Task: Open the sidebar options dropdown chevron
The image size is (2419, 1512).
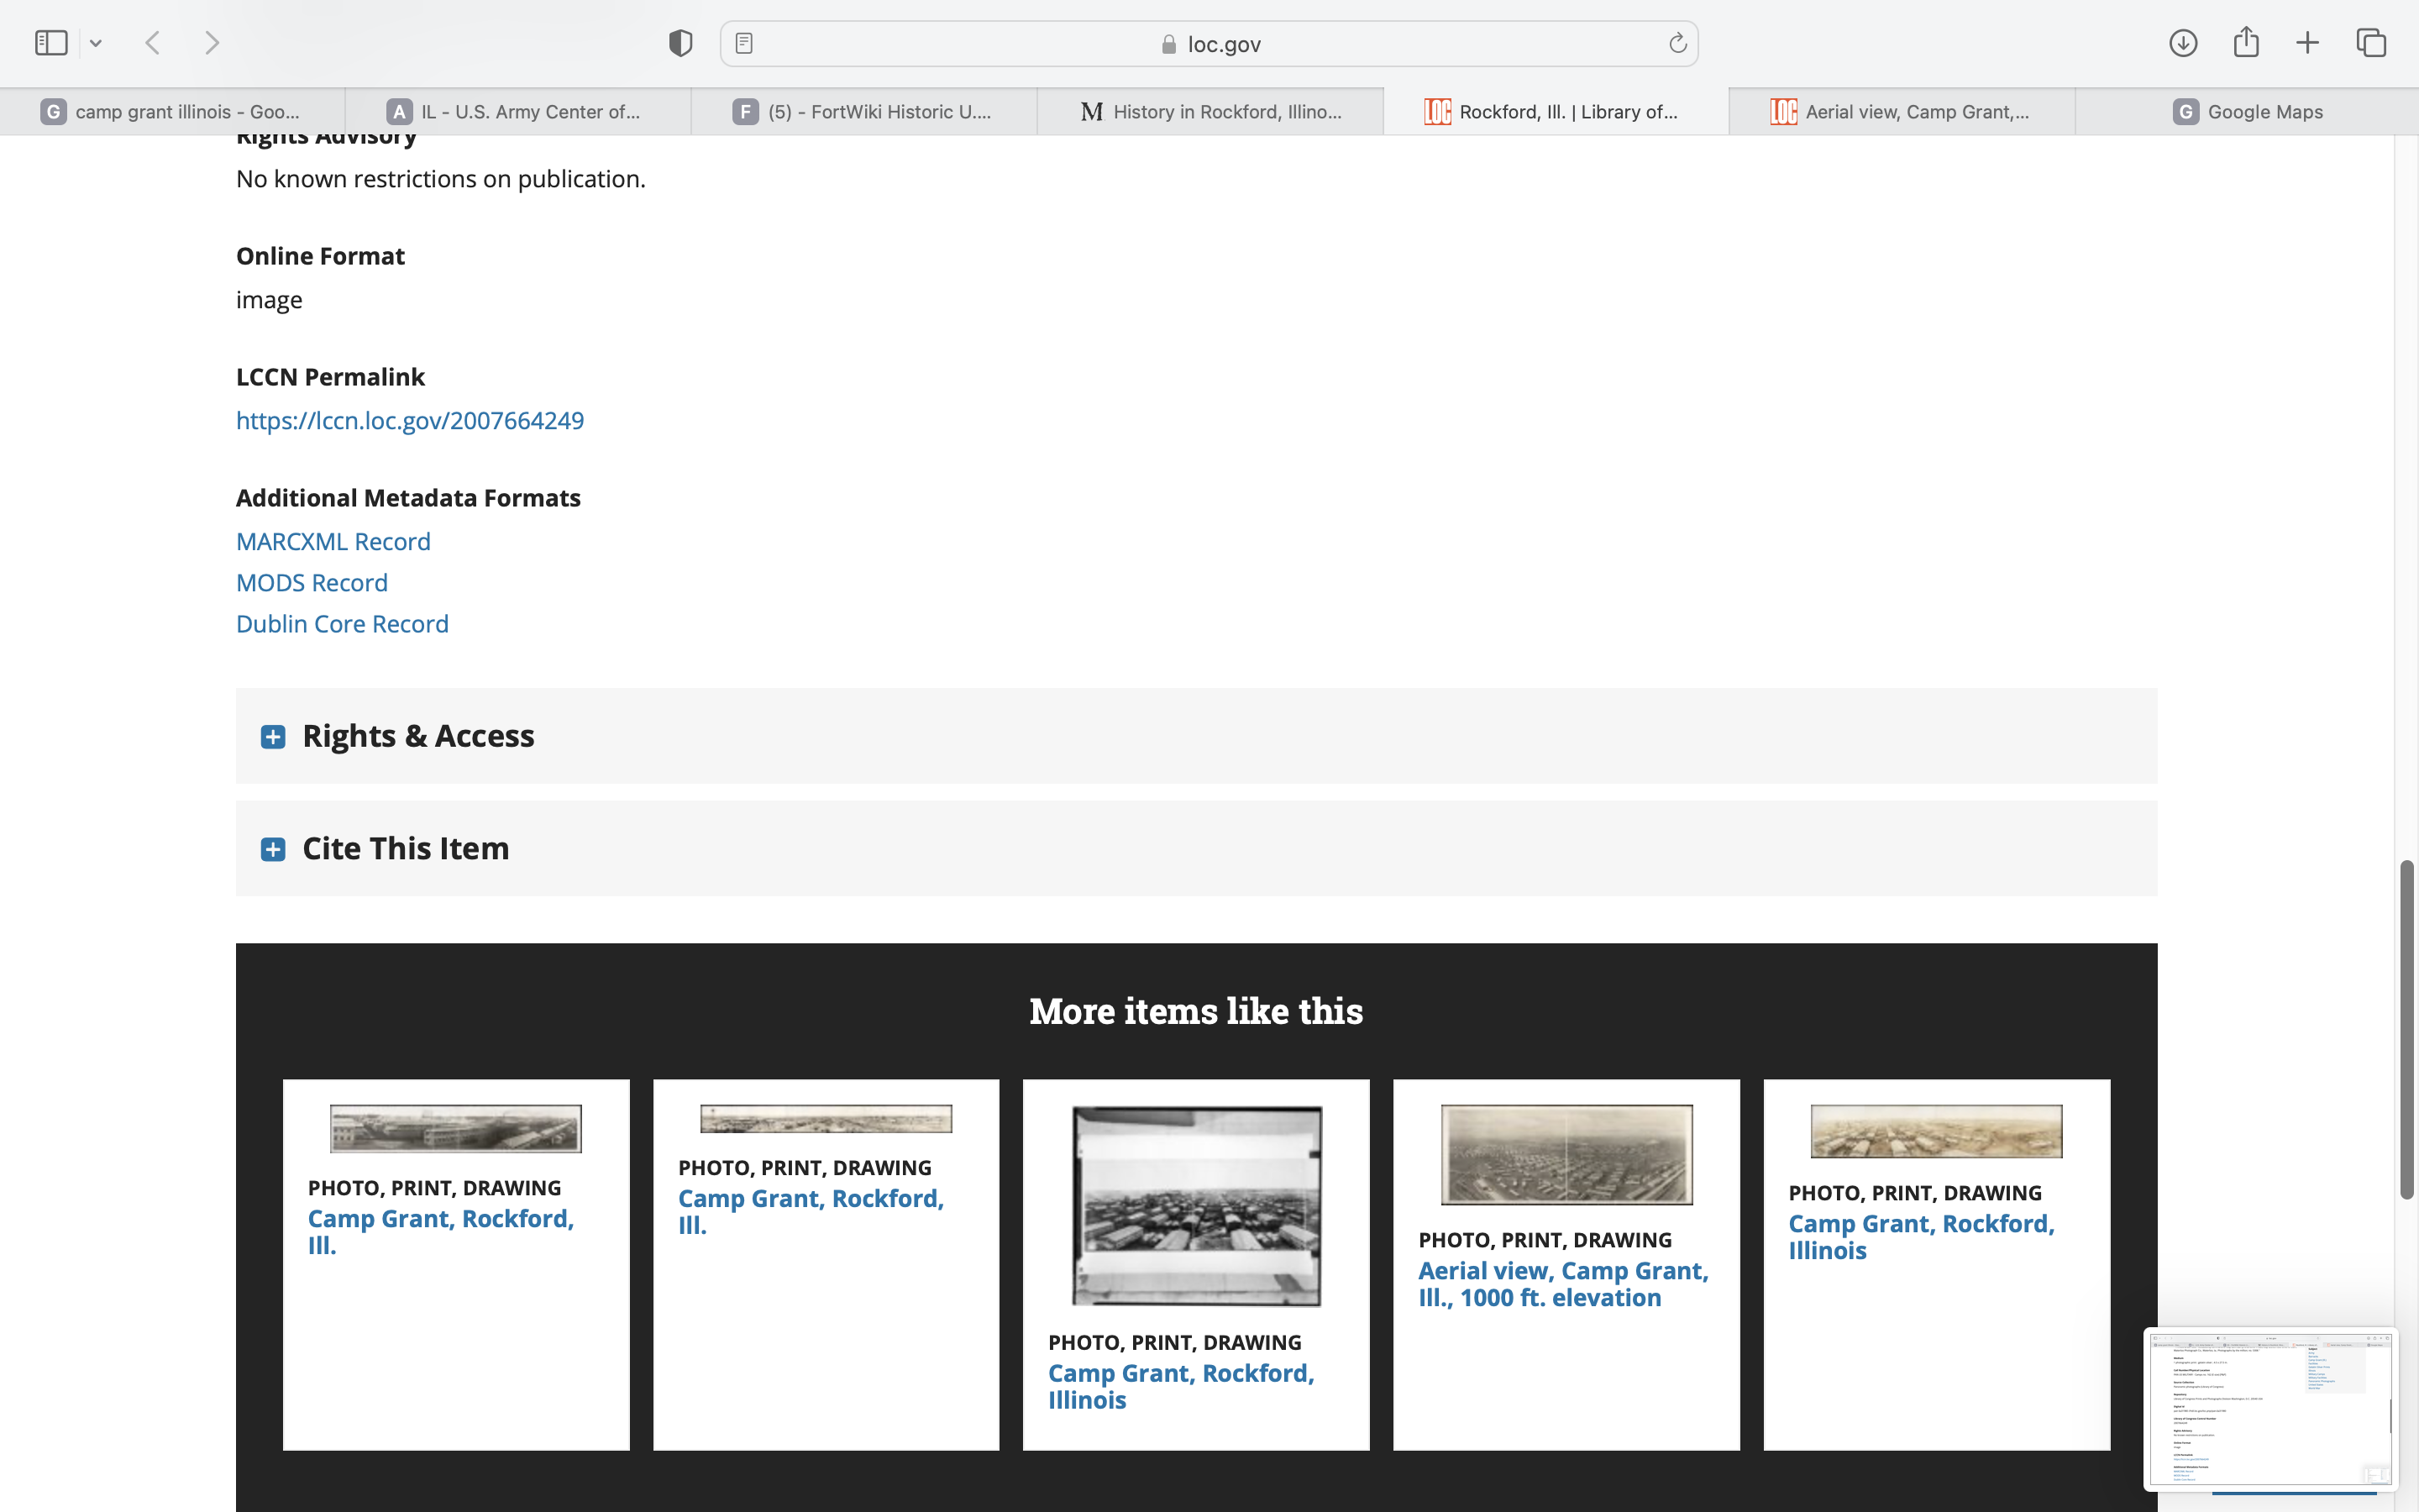Action: coord(96,43)
